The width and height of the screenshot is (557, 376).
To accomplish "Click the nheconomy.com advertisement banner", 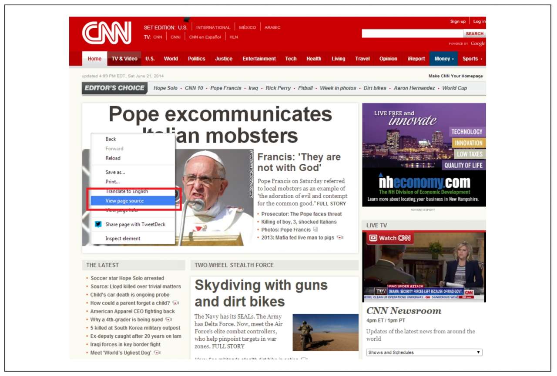I will (424, 155).
